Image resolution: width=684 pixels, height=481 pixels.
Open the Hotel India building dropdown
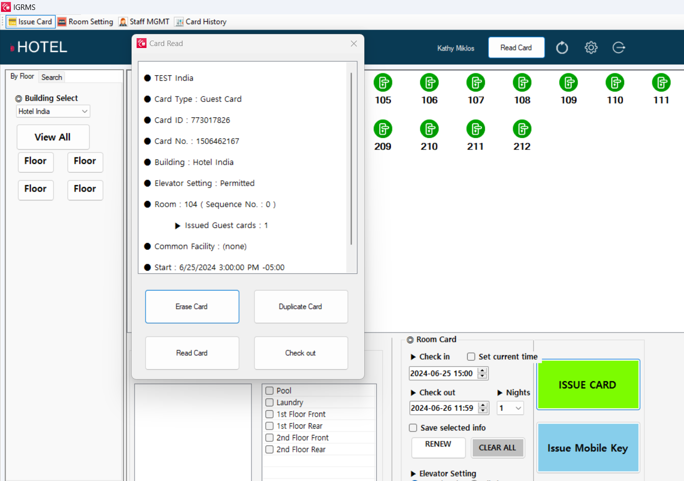[x=53, y=111]
